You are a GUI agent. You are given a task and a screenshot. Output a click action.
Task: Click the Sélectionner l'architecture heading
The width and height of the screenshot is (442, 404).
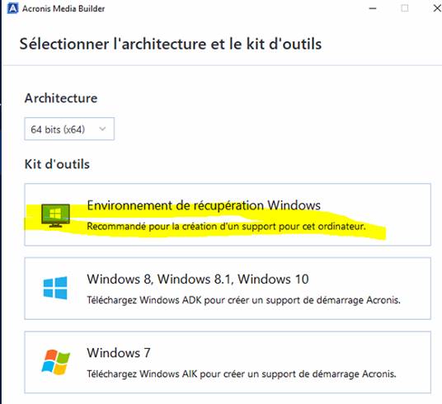pyautogui.click(x=171, y=44)
